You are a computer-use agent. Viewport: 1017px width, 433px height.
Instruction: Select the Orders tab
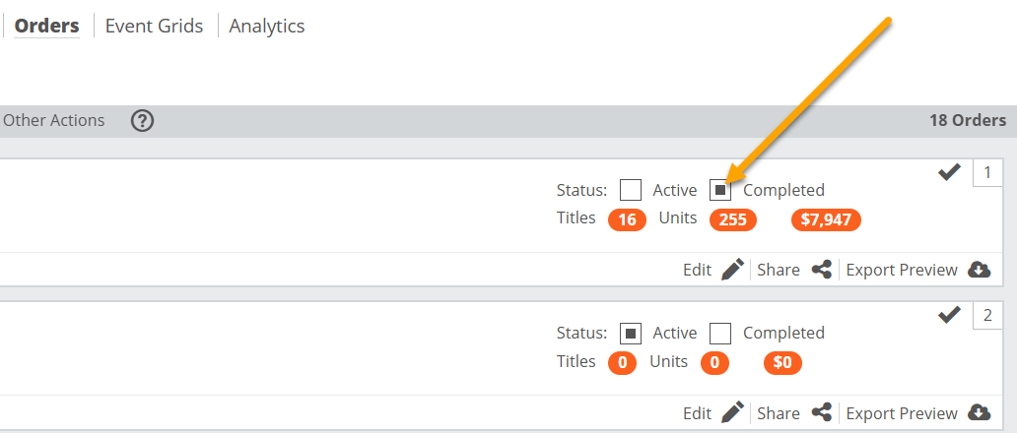coord(46,27)
